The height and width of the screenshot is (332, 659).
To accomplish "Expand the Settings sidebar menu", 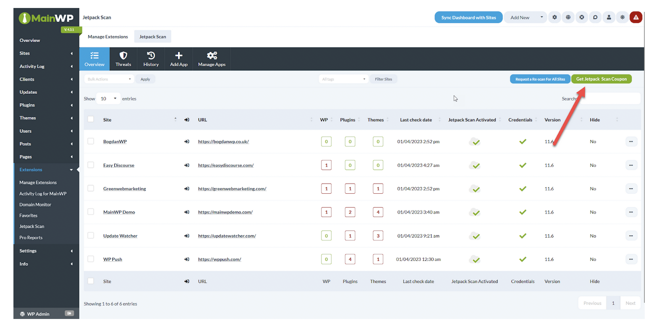I will click(46, 251).
